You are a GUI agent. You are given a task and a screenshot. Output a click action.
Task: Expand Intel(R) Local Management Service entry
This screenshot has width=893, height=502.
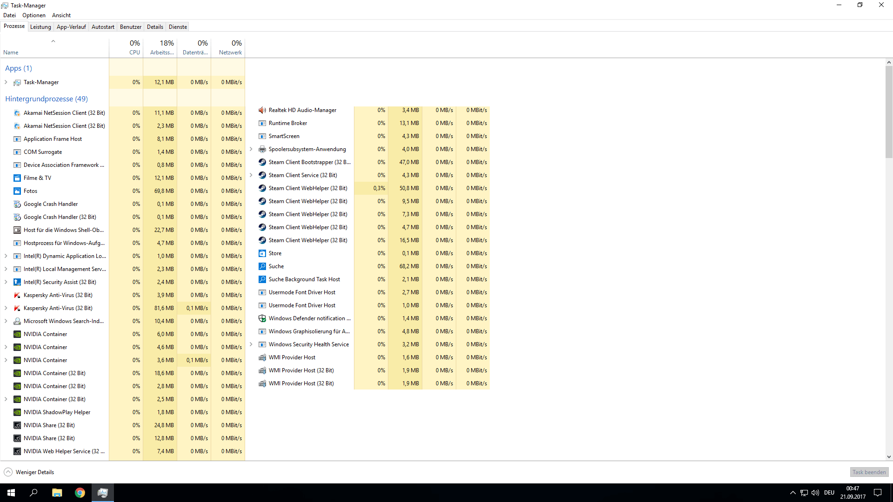click(6, 269)
